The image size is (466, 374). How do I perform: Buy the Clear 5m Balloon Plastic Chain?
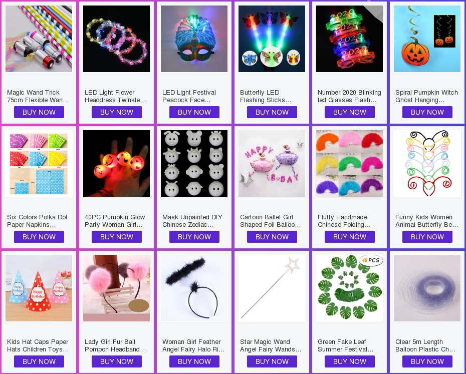coord(427,361)
